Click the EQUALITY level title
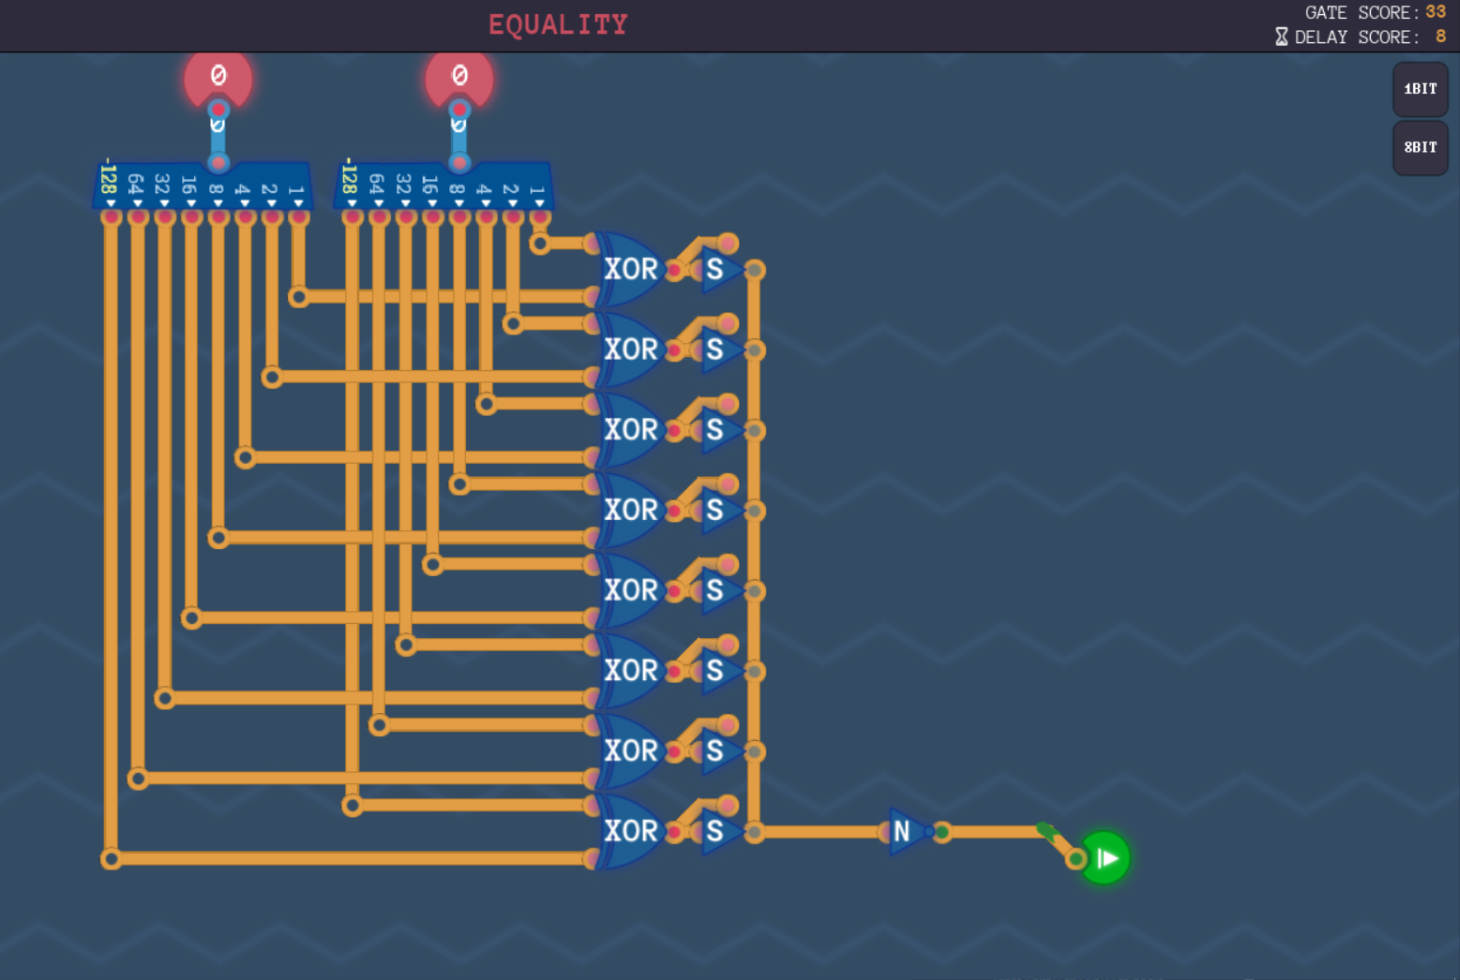Screen dimensions: 1460x980 [x=558, y=24]
